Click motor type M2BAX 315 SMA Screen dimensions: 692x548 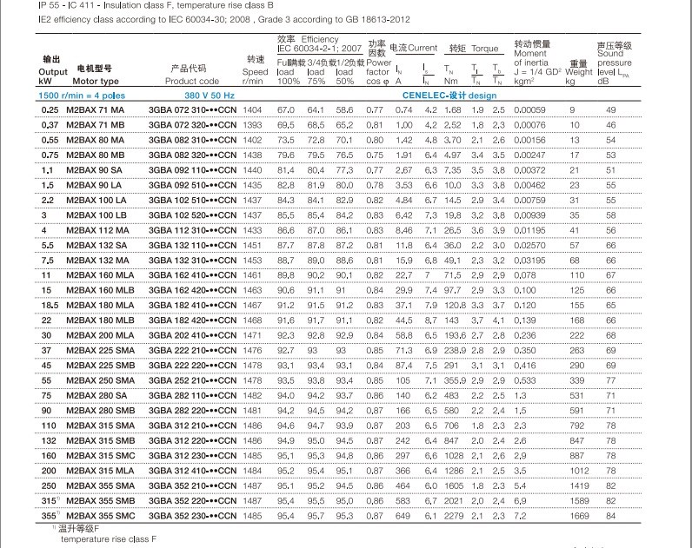[101, 426]
